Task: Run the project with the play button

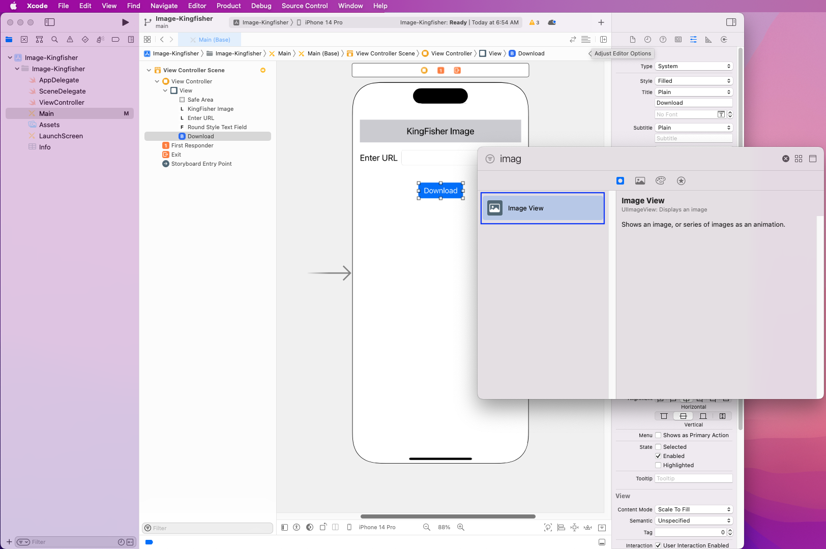Action: click(x=125, y=22)
